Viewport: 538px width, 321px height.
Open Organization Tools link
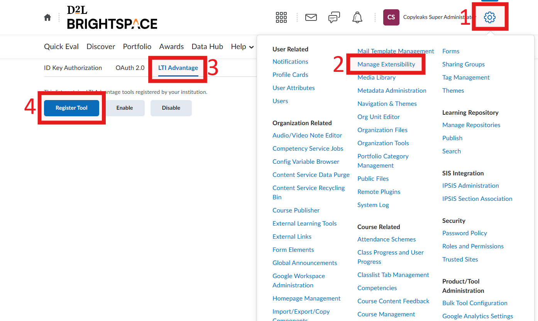383,143
